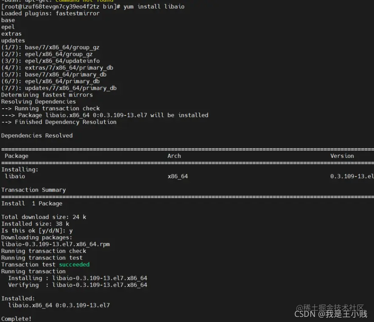Screen dimensions: 374x322
Task: Click '--> Finished Dependency Resolution' line
Action: (x=59, y=122)
